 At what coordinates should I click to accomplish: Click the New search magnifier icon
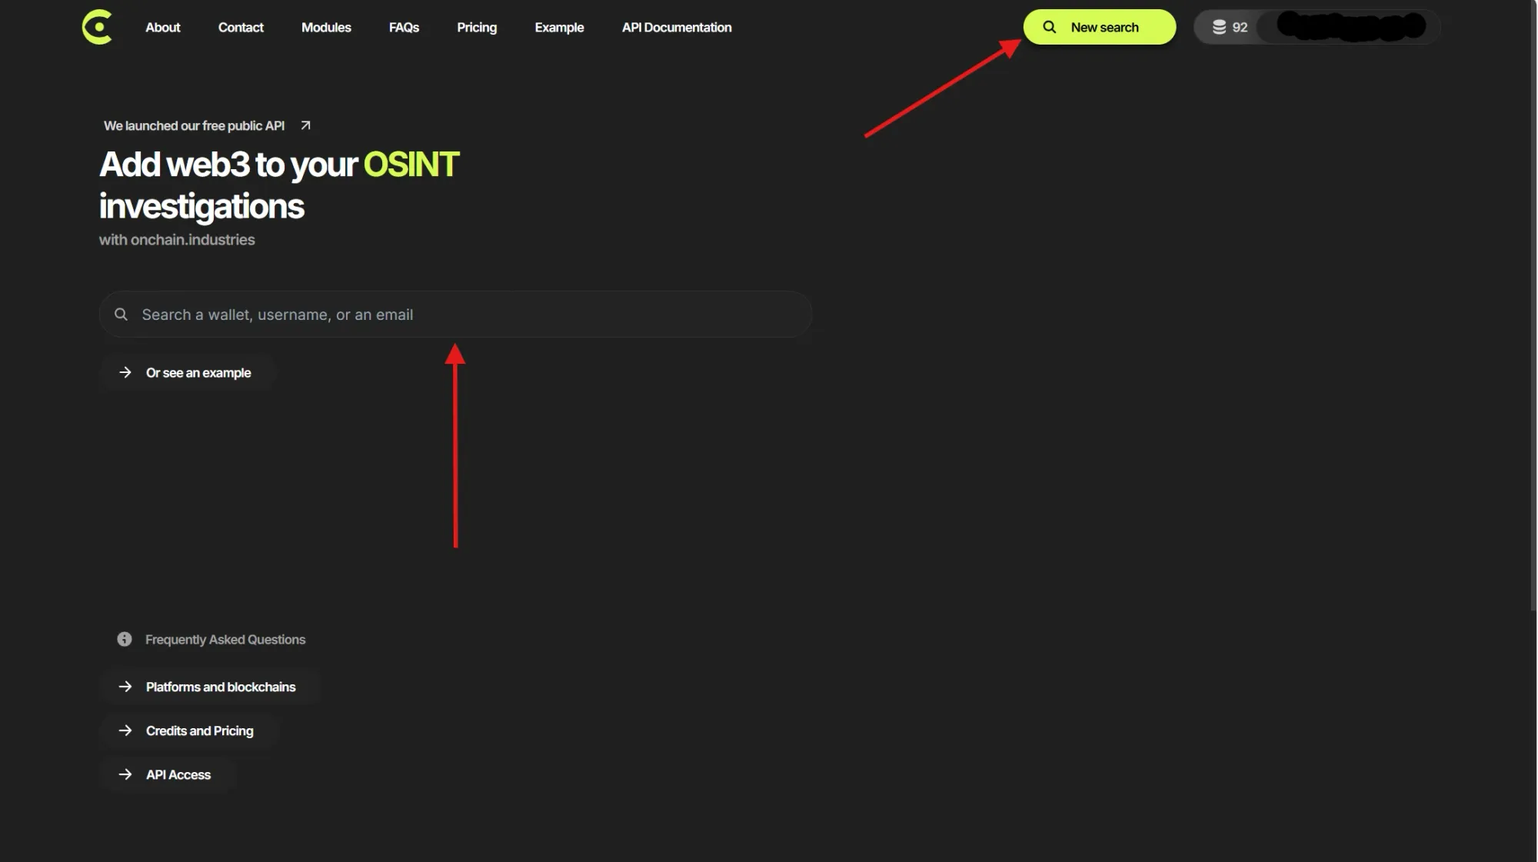pos(1049,26)
